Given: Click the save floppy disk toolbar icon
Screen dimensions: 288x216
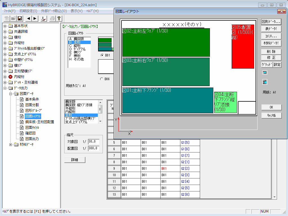Looking at the screenshot, I should click(x=20, y=18).
